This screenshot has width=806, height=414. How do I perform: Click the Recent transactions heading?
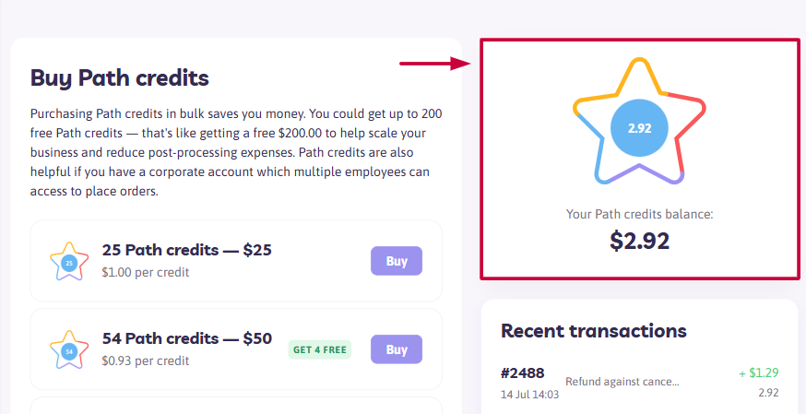click(594, 330)
